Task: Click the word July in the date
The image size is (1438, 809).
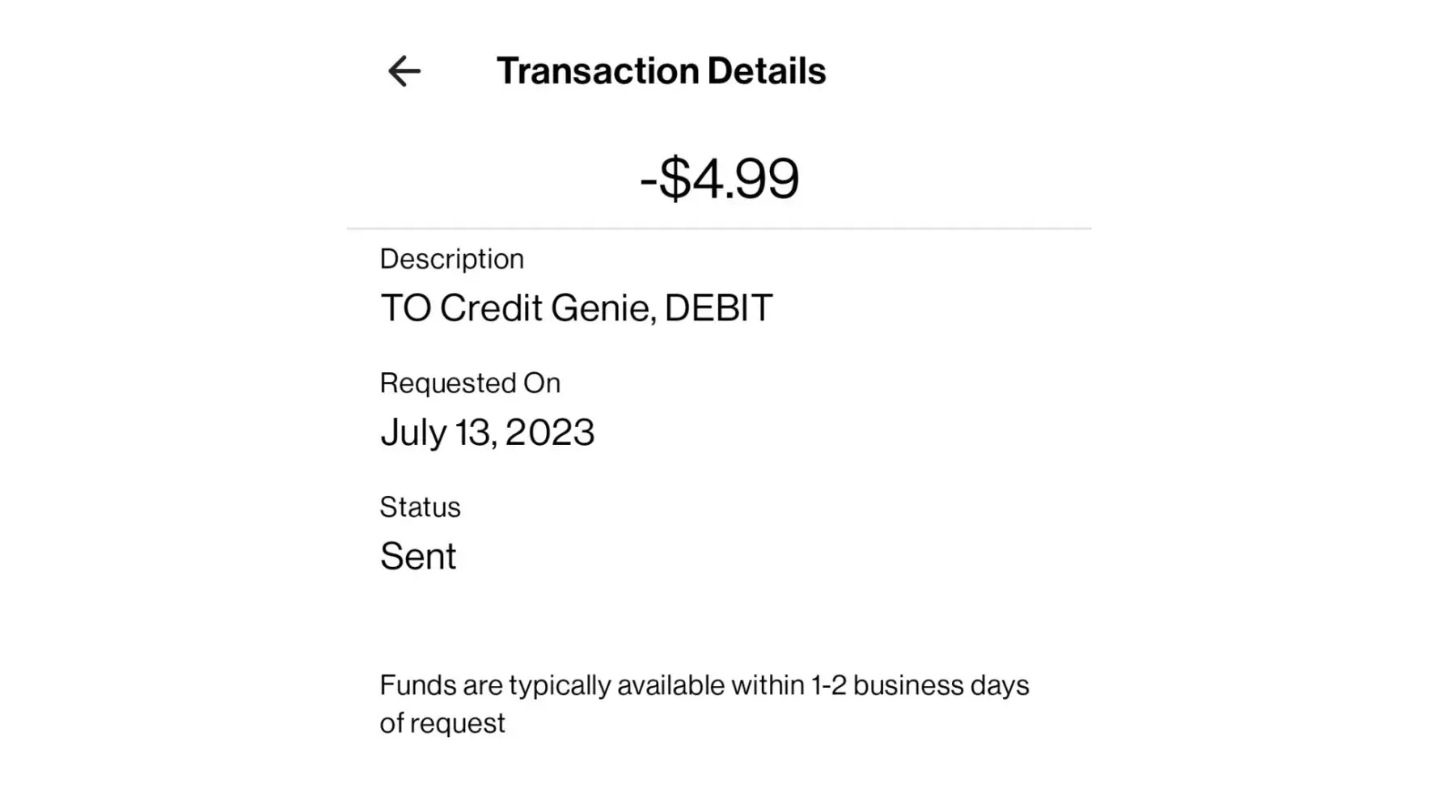Action: point(412,433)
